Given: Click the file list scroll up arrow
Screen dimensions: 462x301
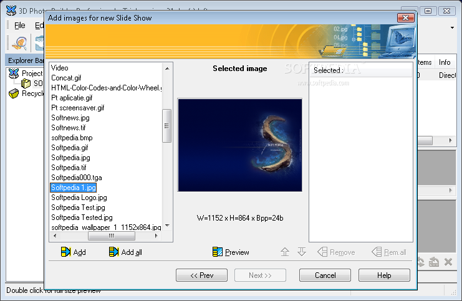Looking at the screenshot, I should tap(167, 69).
